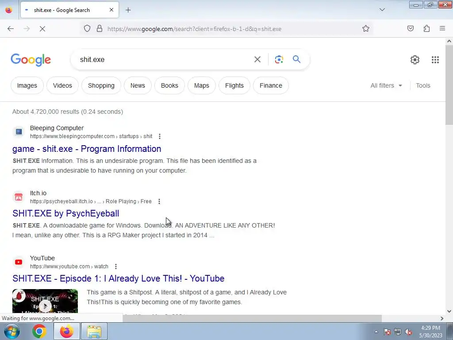Open 'SHIT.EXE by PsychEyeball' link
Screen dimensions: 453x340
pos(65,214)
